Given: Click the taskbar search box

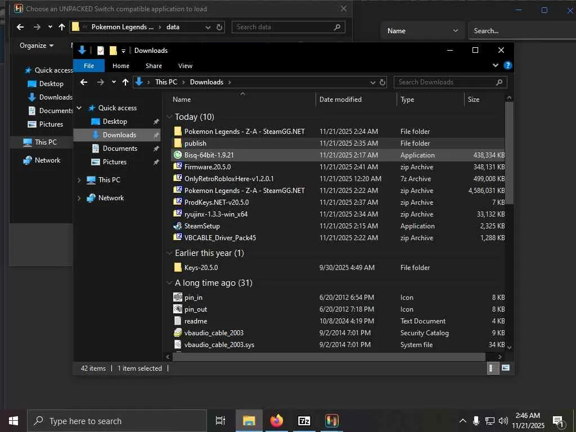Looking at the screenshot, I should pos(117,421).
